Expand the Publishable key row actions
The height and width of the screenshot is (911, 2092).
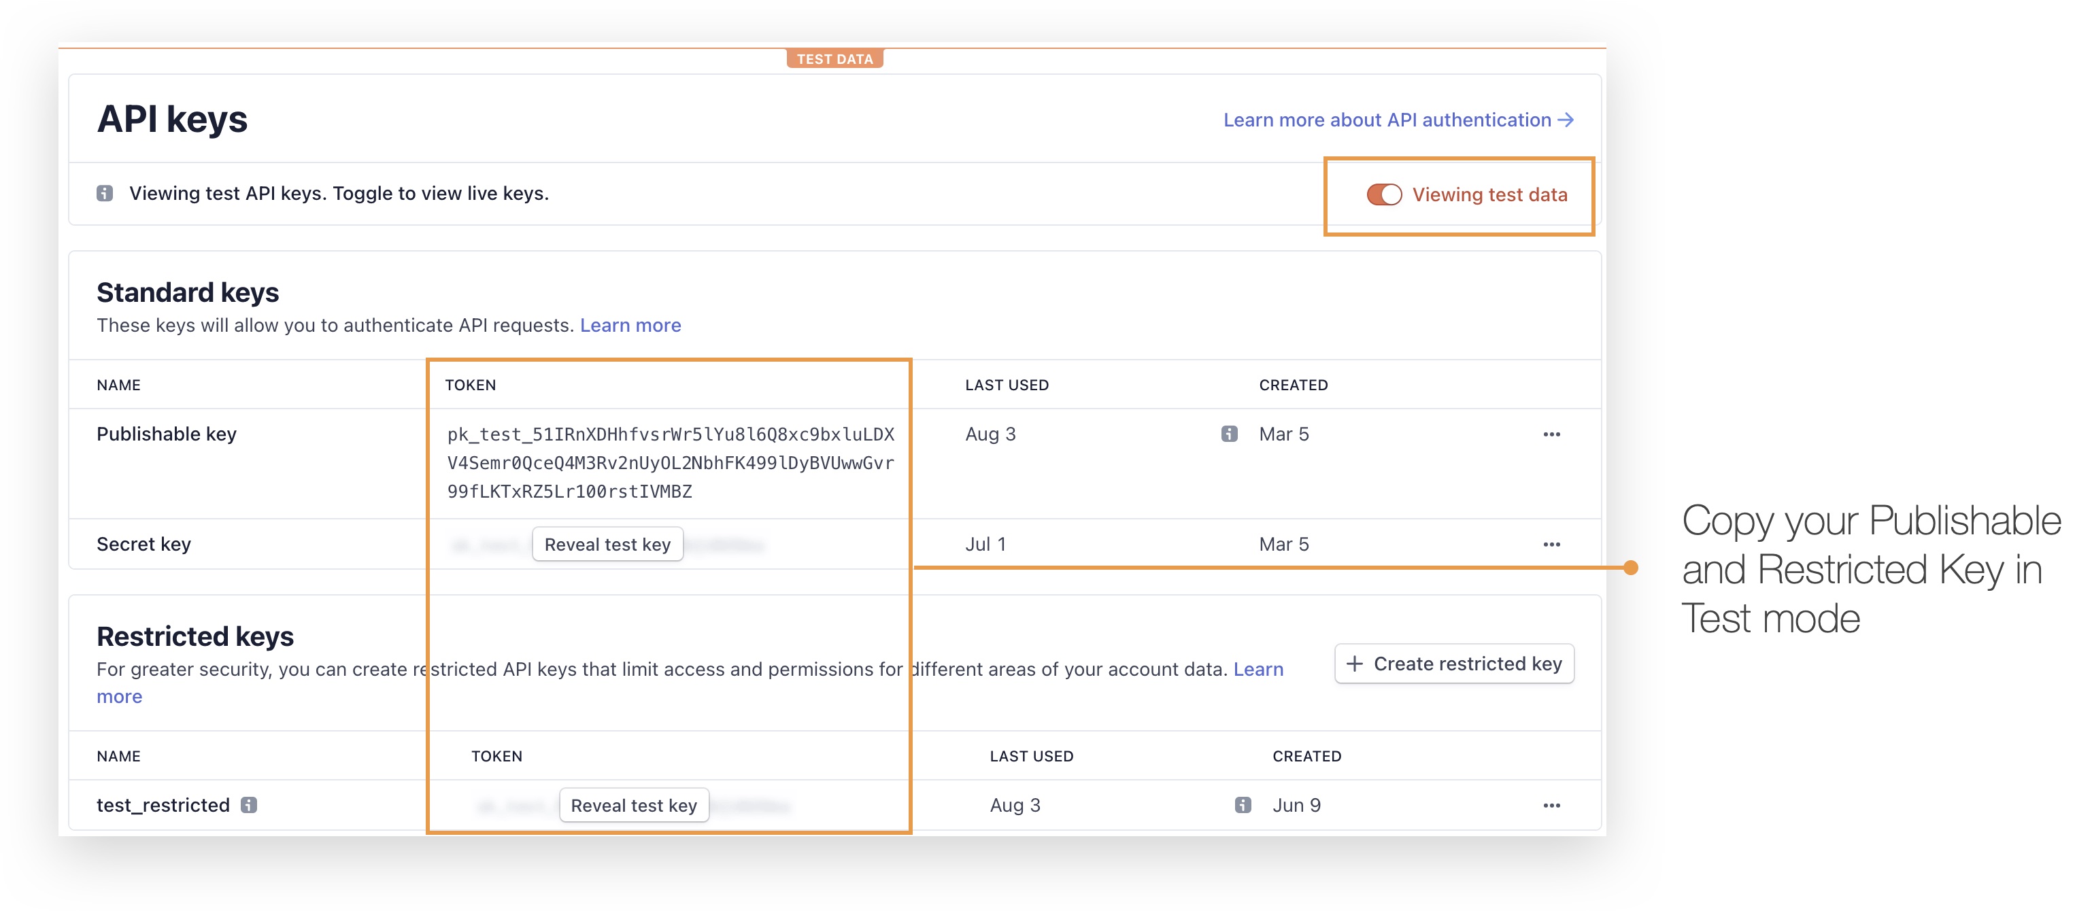pos(1551,434)
